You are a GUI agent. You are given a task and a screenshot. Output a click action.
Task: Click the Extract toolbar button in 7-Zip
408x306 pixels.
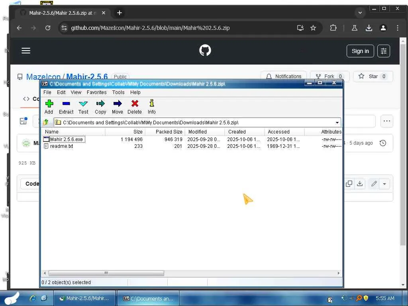66,107
